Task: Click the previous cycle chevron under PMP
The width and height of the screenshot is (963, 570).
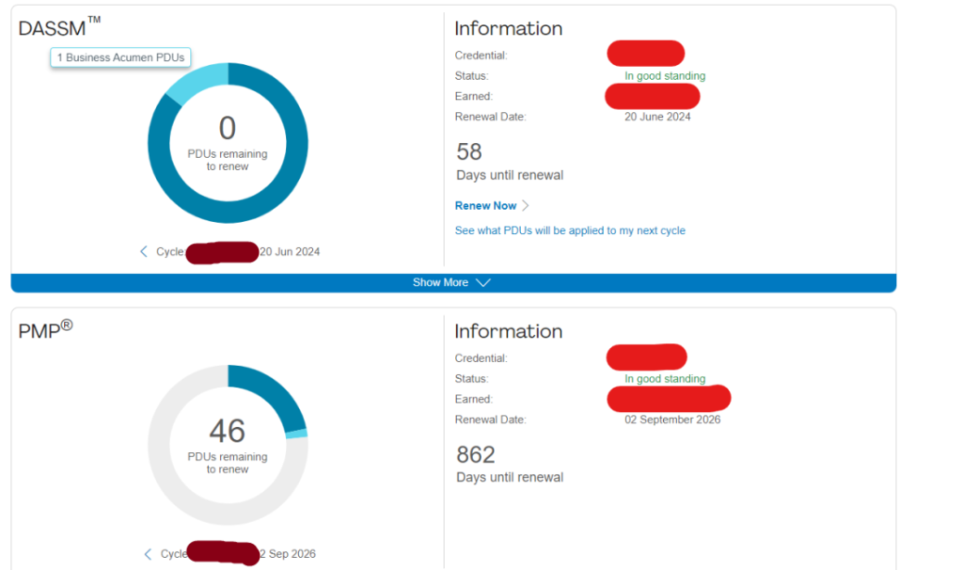Action: click(x=148, y=554)
